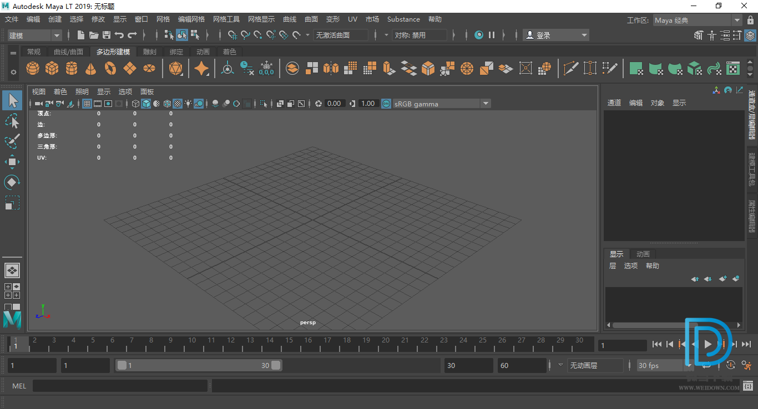Screen dimensions: 758x409
Task: Toggle wireframe shading in viewport
Action: tap(136, 104)
